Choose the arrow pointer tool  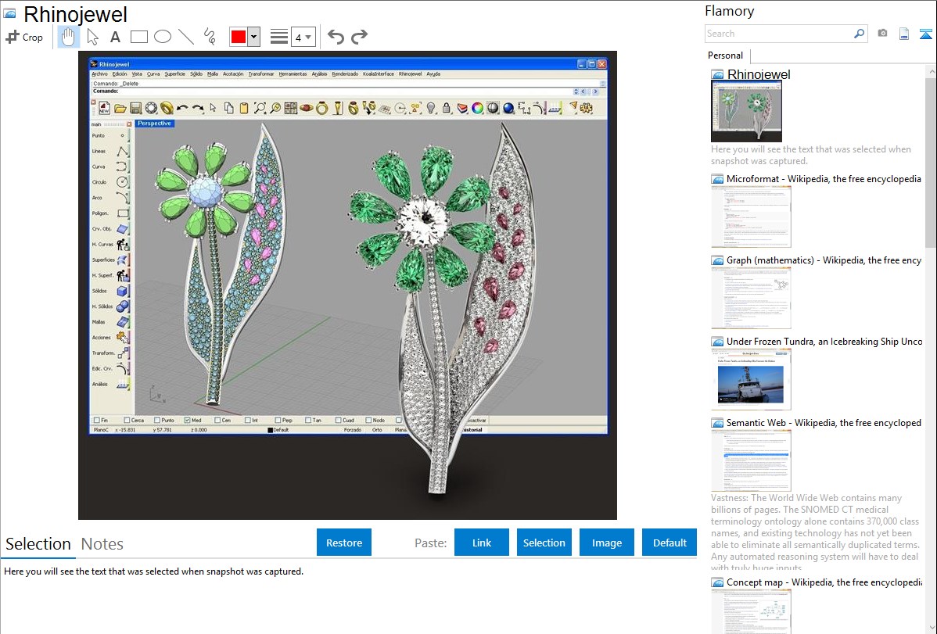point(92,37)
